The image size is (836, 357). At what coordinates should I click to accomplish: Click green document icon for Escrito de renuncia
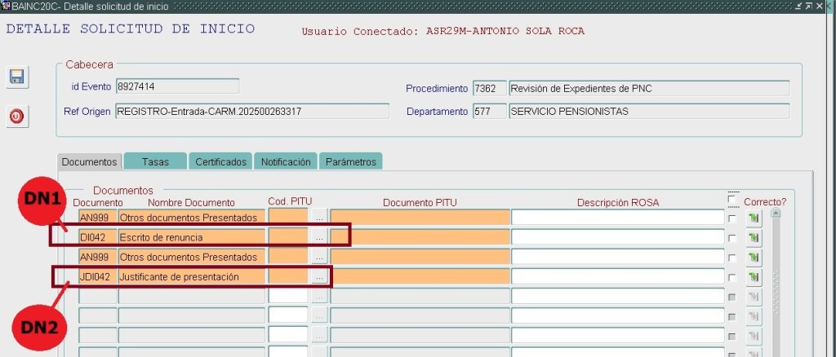click(x=754, y=237)
